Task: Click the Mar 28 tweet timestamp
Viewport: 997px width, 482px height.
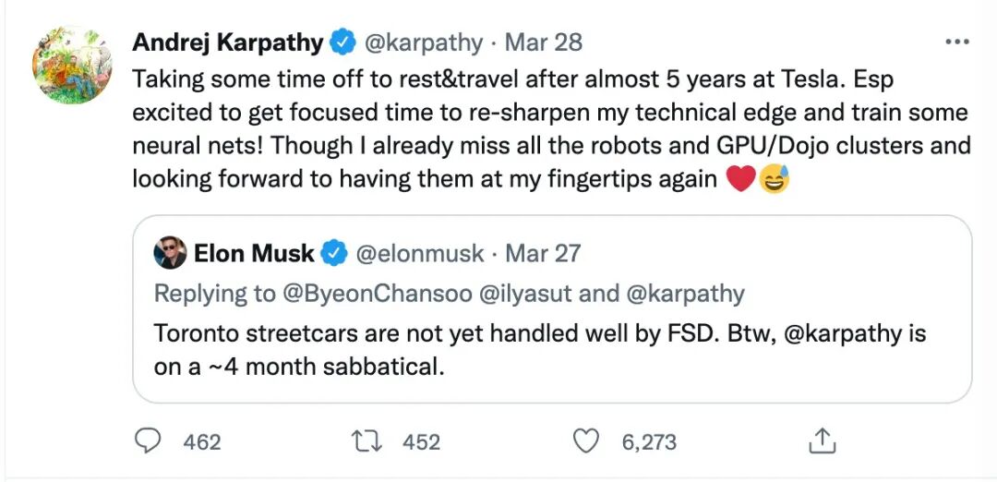Action: click(x=547, y=42)
